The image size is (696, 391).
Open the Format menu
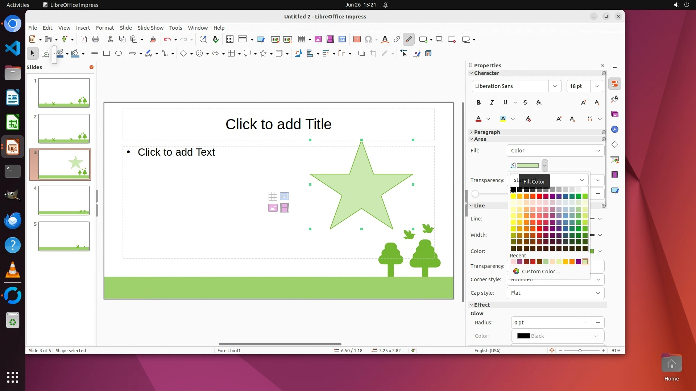[105, 28]
